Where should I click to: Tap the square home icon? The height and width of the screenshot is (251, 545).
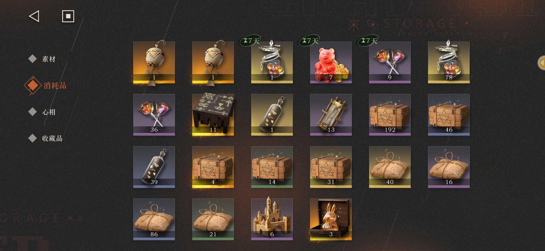[68, 16]
